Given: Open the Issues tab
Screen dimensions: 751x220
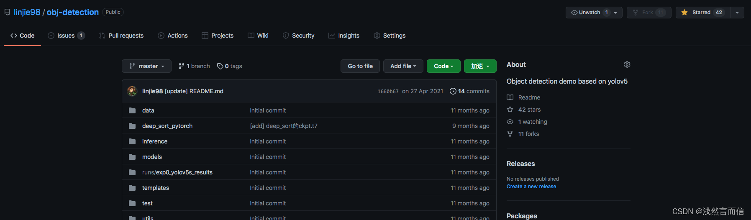Looking at the screenshot, I should click(x=67, y=36).
